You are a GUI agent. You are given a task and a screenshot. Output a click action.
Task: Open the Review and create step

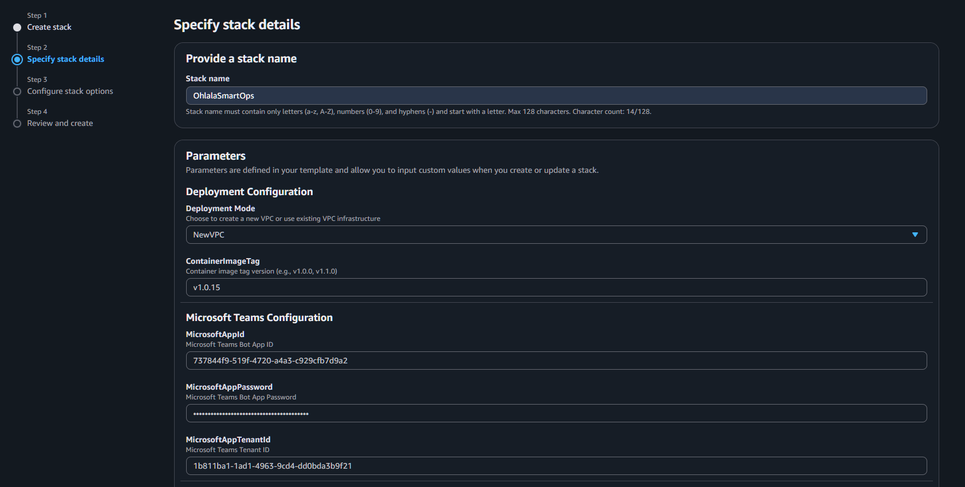point(60,124)
